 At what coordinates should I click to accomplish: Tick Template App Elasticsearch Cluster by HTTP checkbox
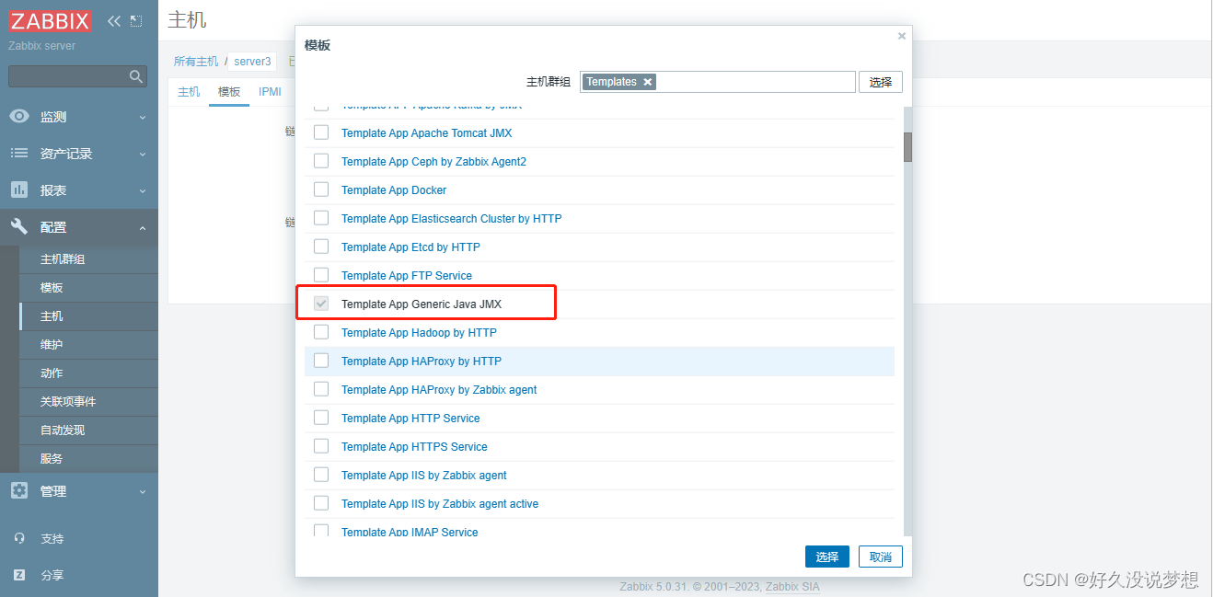(321, 218)
